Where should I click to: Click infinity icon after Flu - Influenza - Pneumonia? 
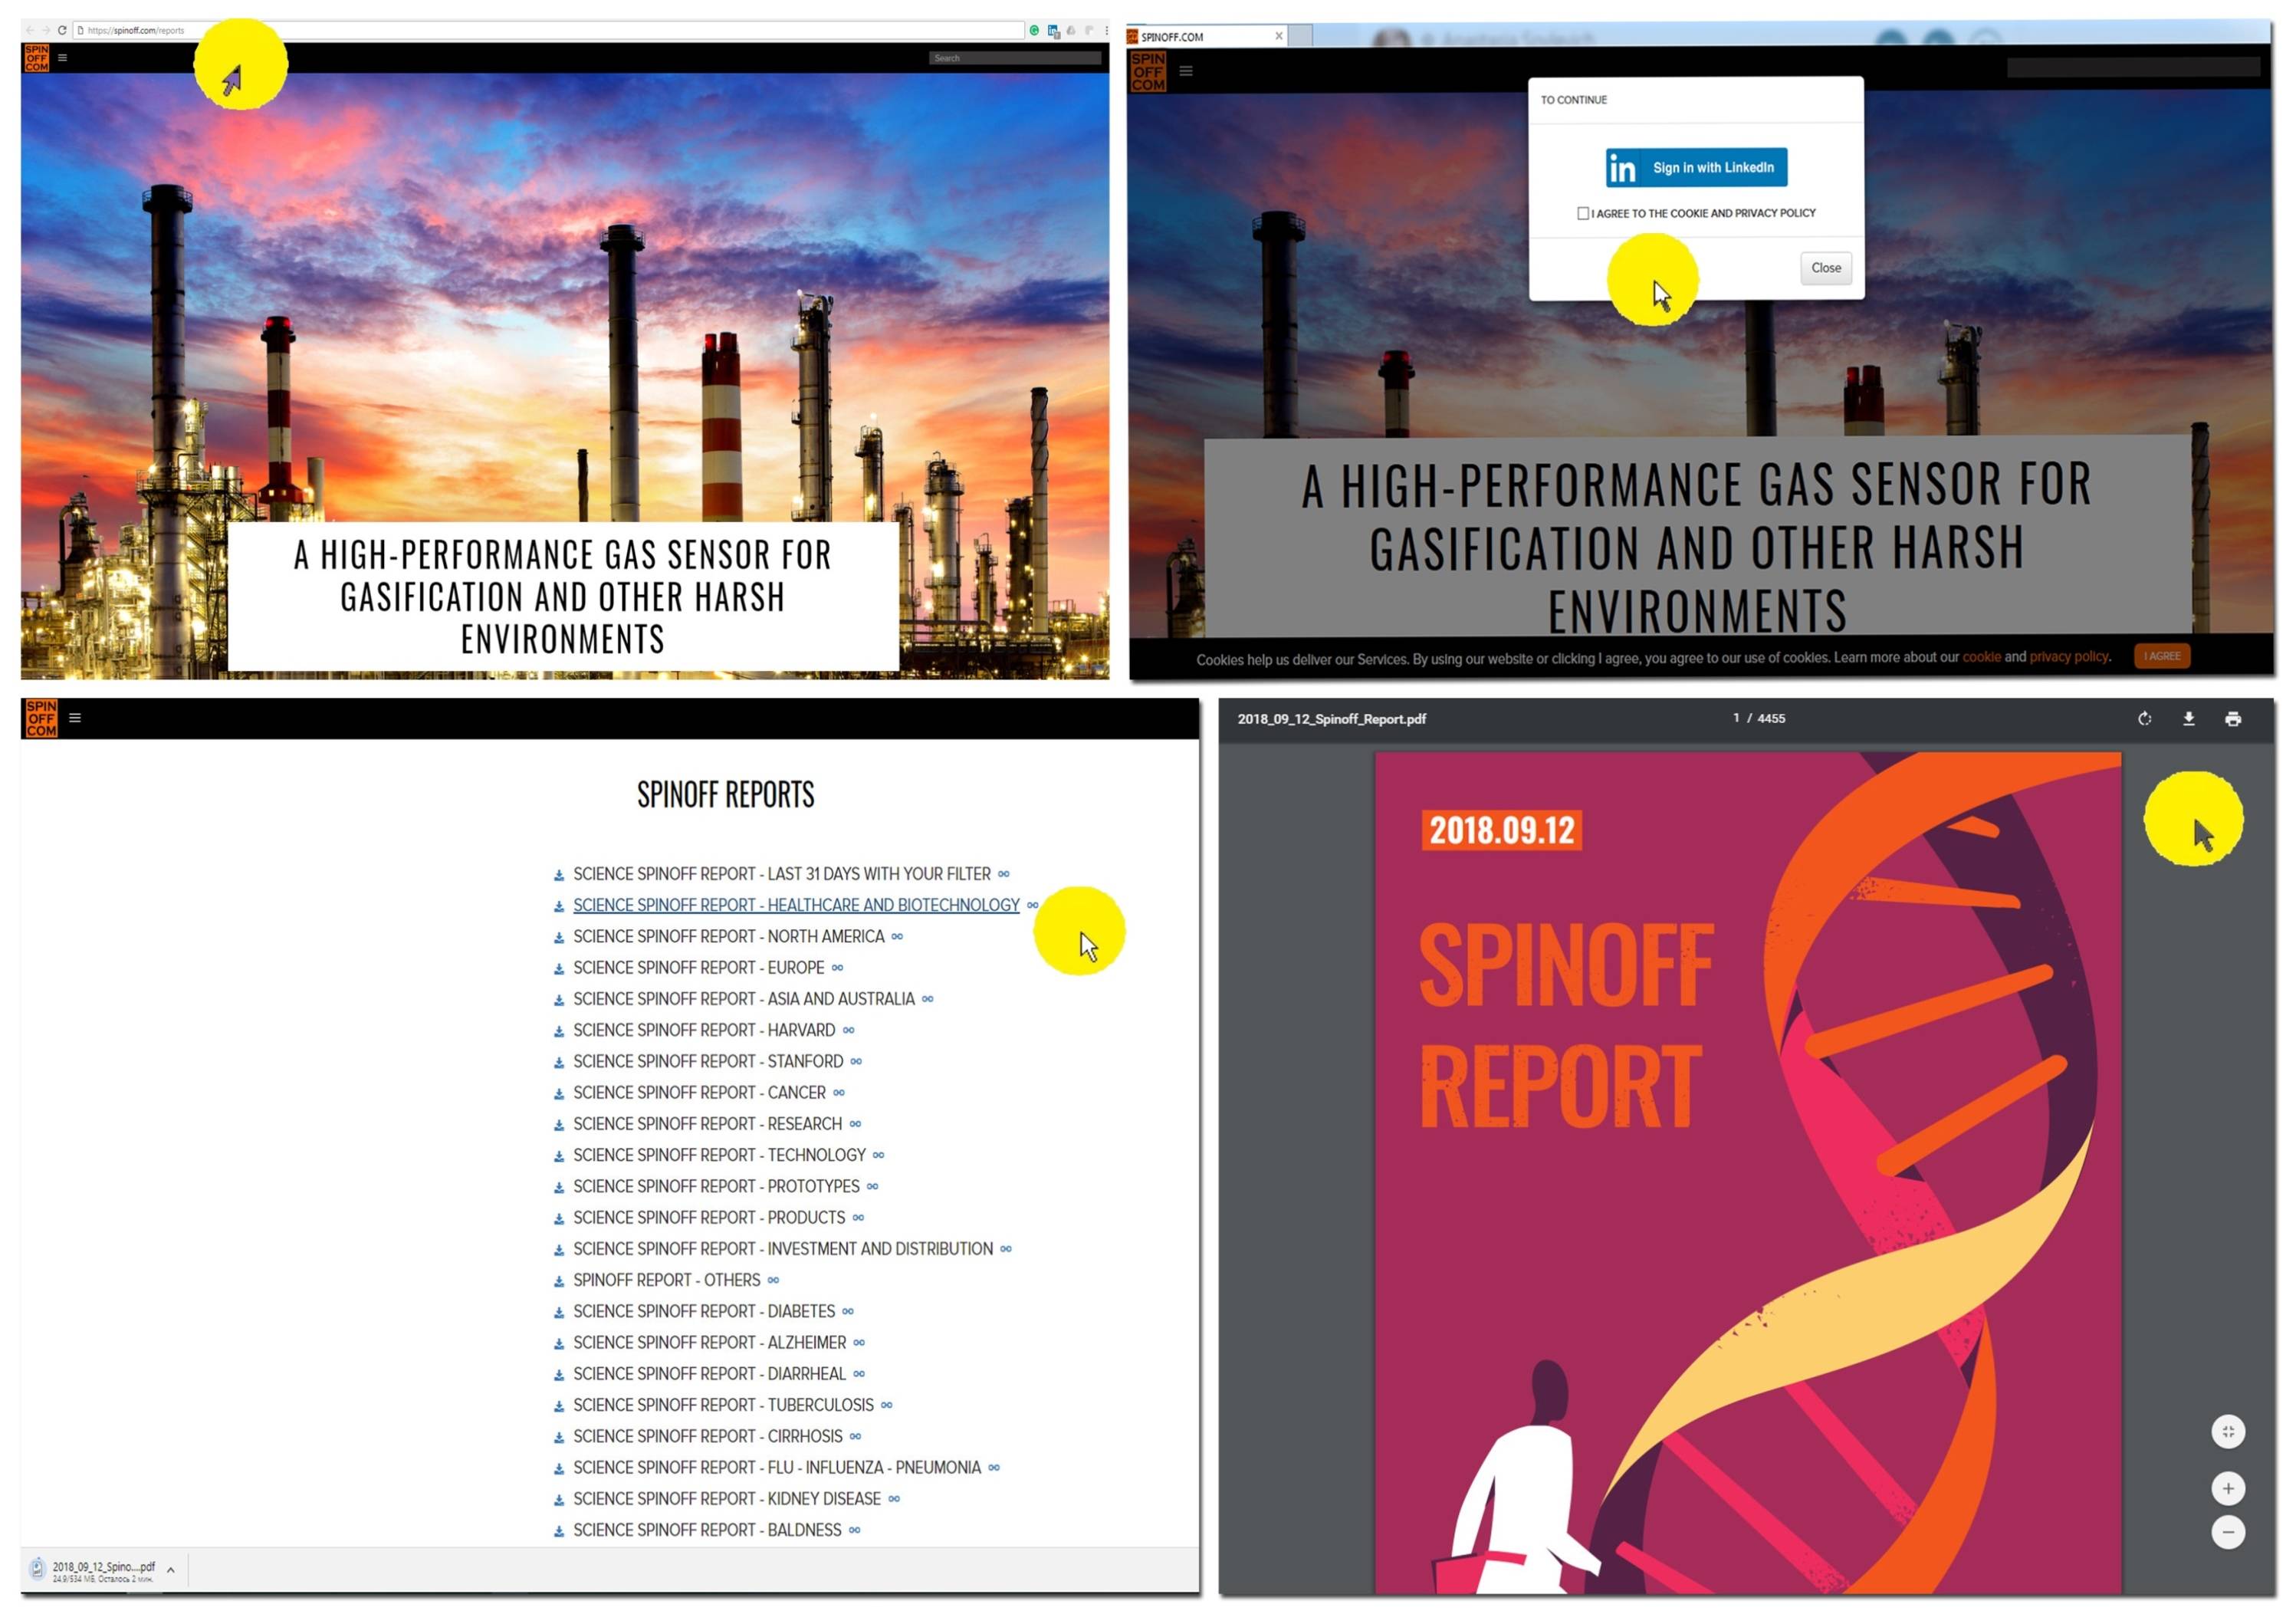[x=994, y=1468]
